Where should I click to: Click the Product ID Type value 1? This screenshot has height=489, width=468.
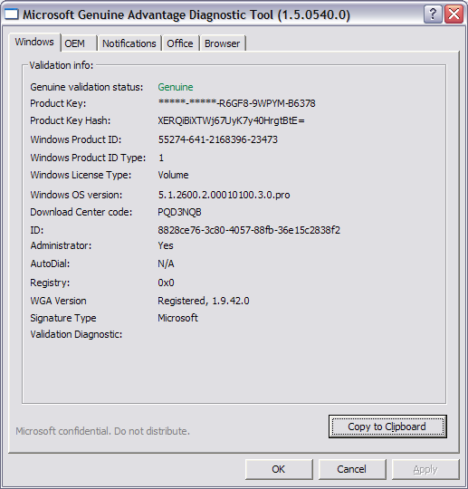point(161,158)
